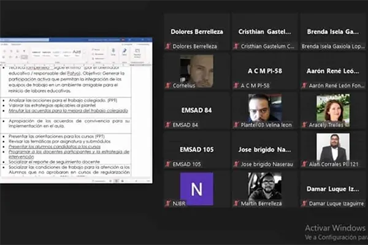Select Alan Corrales video thumbnail
The width and height of the screenshot is (368, 245).
[332, 148]
